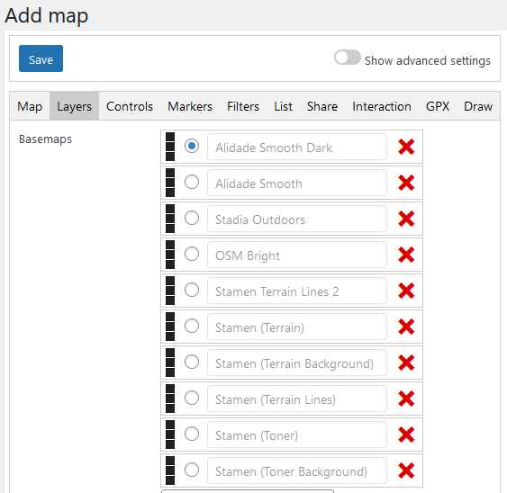Screen dimensions: 507x493
Task: Switch to the Markers tab
Action: [190, 106]
